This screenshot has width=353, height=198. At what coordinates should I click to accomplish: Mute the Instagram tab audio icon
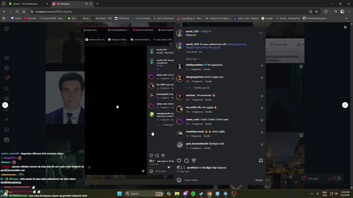(x=86, y=4)
